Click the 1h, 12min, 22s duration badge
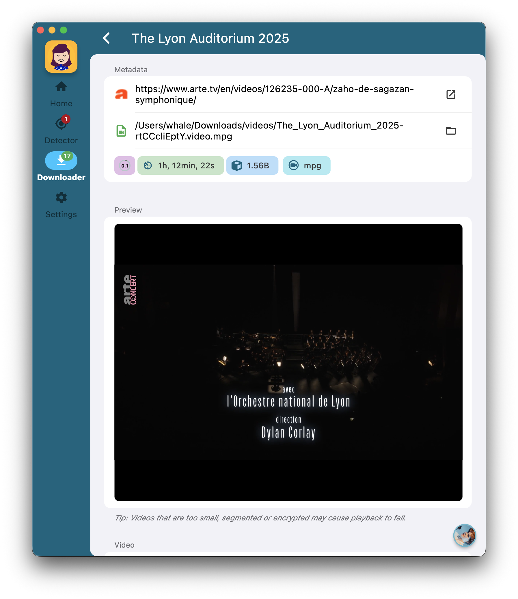This screenshot has height=599, width=518. coord(181,165)
